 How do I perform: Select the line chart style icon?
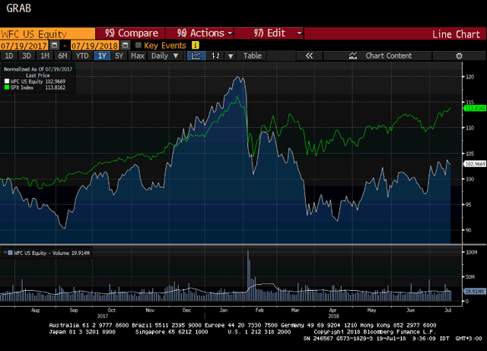tap(196, 56)
